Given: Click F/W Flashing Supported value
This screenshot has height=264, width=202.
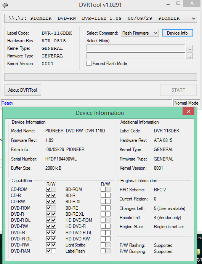Looking at the screenshot, I should (163, 245).
